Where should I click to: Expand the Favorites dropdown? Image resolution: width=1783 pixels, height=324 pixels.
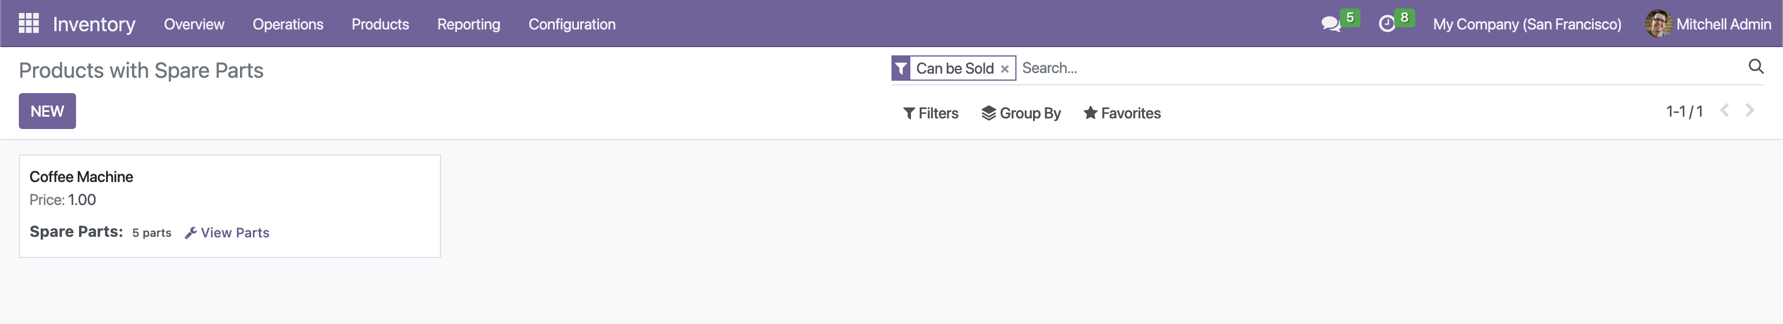pos(1122,113)
